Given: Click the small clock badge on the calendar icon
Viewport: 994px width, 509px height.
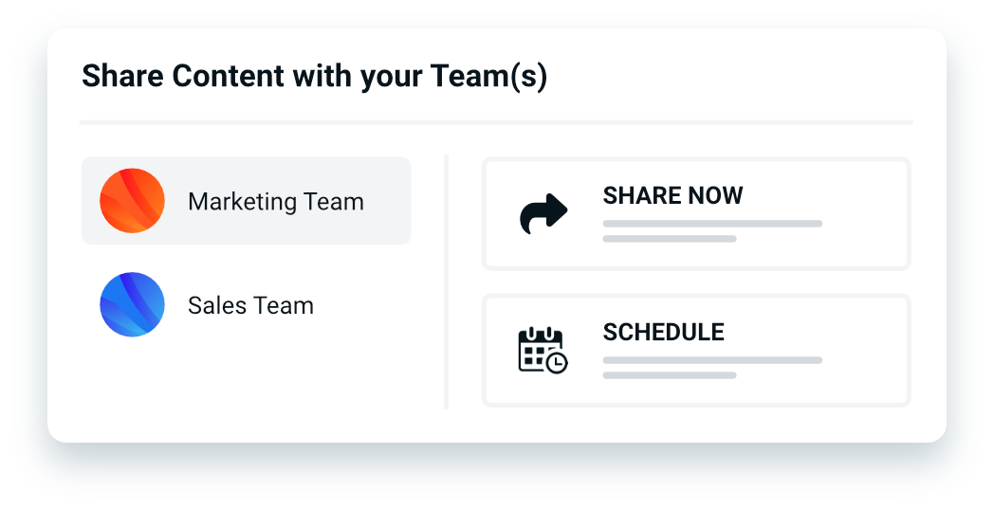Looking at the screenshot, I should (x=557, y=363).
